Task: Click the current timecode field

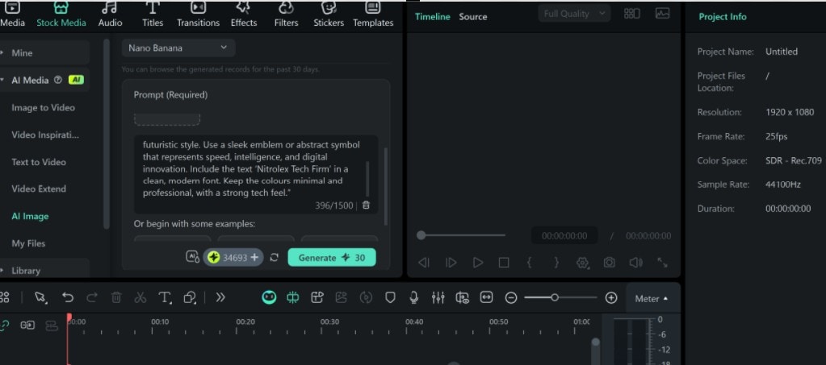Action: [564, 236]
